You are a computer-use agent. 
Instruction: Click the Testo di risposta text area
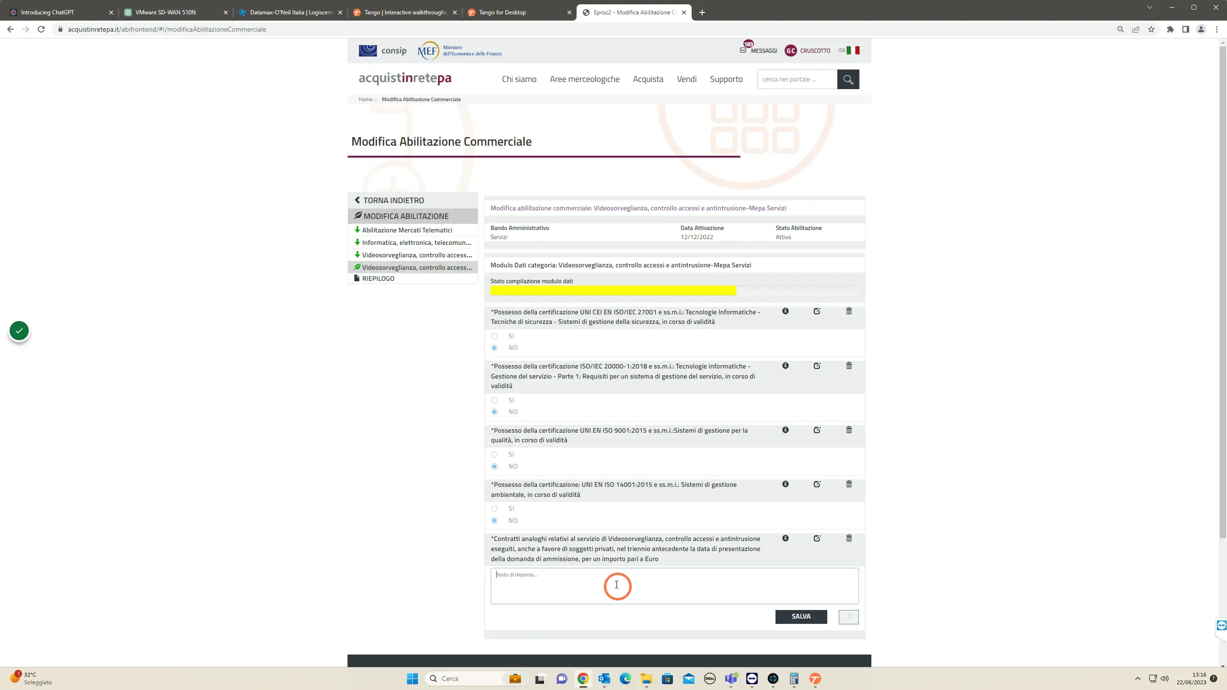point(674,586)
